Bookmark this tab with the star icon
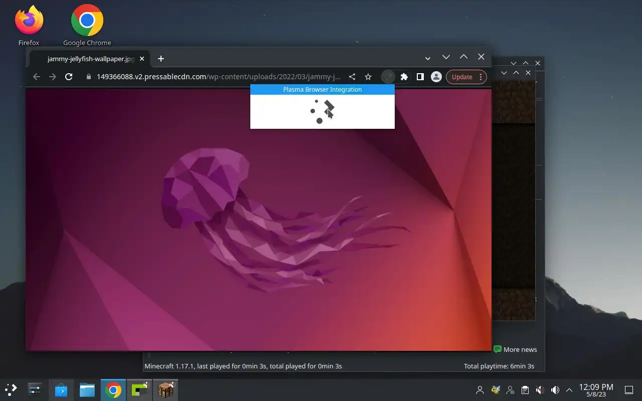 coord(368,77)
